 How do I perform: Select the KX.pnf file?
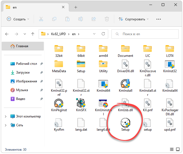tap(148, 105)
